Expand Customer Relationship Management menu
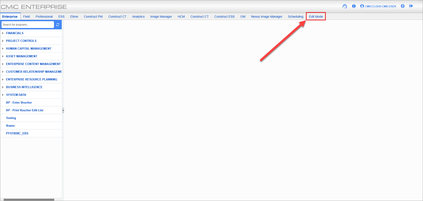 click(3, 72)
